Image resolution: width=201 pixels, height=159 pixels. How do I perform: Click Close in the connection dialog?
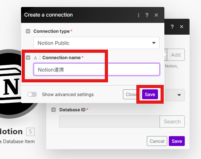pos(132,94)
